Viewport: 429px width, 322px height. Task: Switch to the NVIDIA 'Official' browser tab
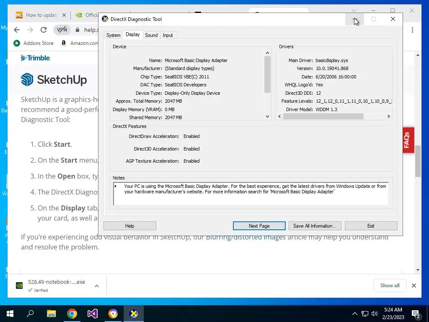click(87, 15)
